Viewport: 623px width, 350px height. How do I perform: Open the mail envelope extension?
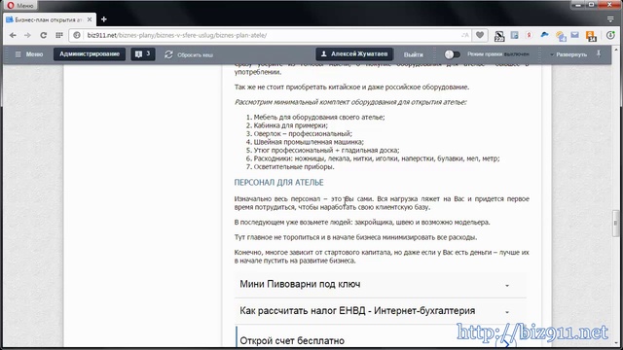pyautogui.click(x=575, y=35)
